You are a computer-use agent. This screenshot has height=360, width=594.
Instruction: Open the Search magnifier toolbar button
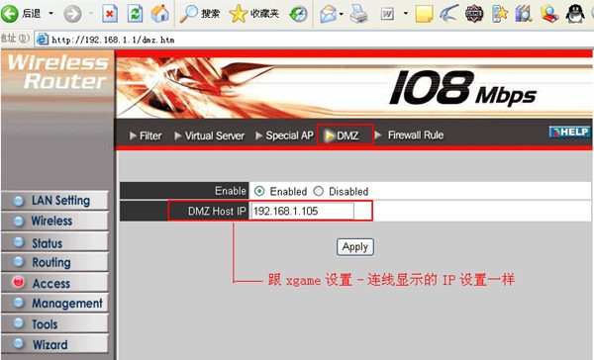[x=199, y=14]
